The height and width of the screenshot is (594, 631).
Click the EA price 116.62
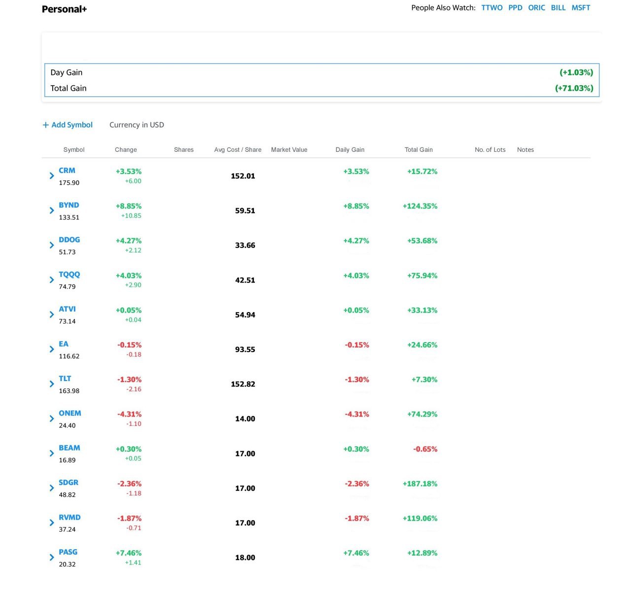(69, 356)
